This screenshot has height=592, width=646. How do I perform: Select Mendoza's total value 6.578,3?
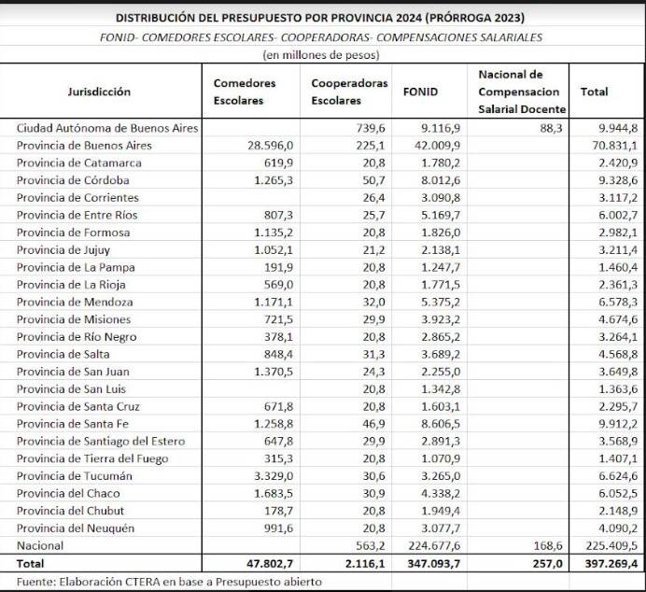pos(618,303)
